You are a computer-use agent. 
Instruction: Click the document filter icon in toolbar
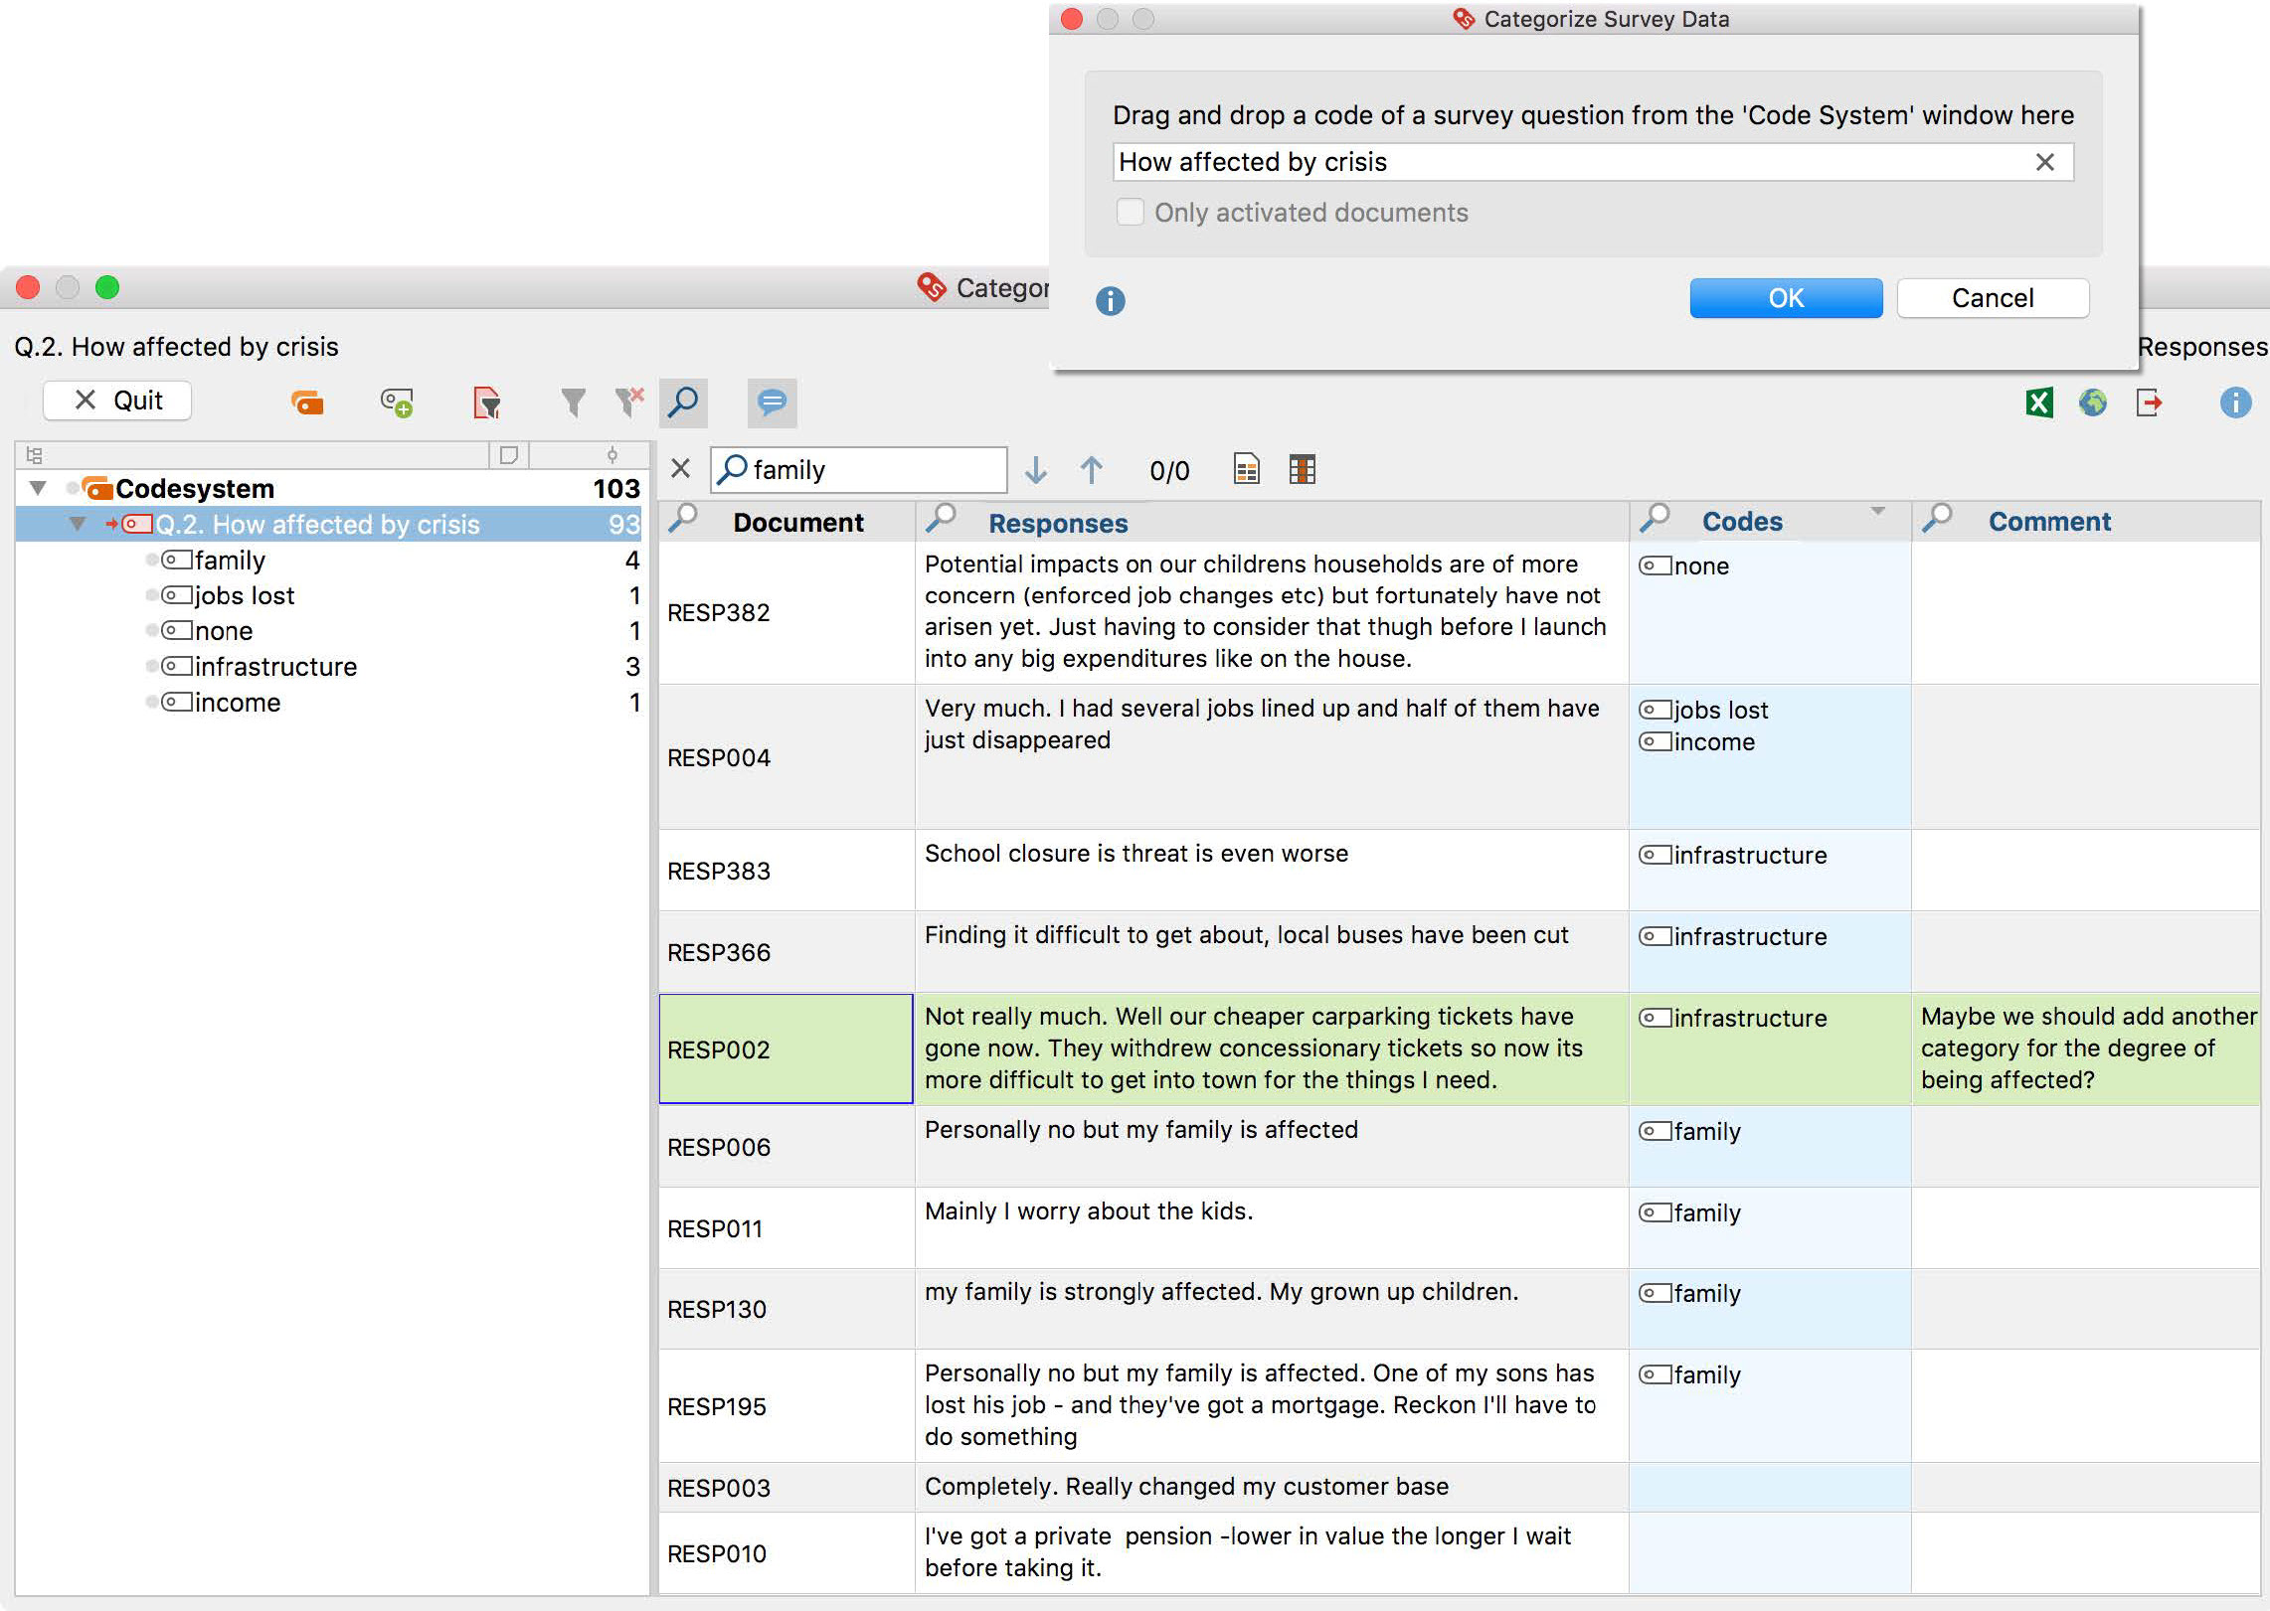pos(486,402)
